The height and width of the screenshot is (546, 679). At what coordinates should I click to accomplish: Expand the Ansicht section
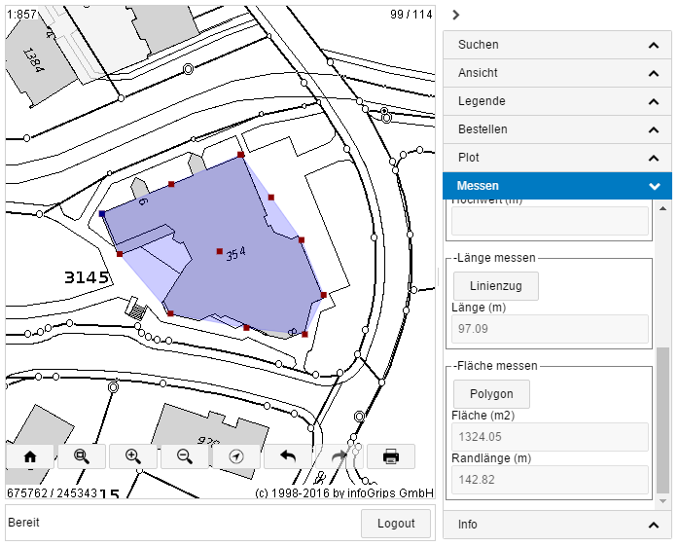556,73
